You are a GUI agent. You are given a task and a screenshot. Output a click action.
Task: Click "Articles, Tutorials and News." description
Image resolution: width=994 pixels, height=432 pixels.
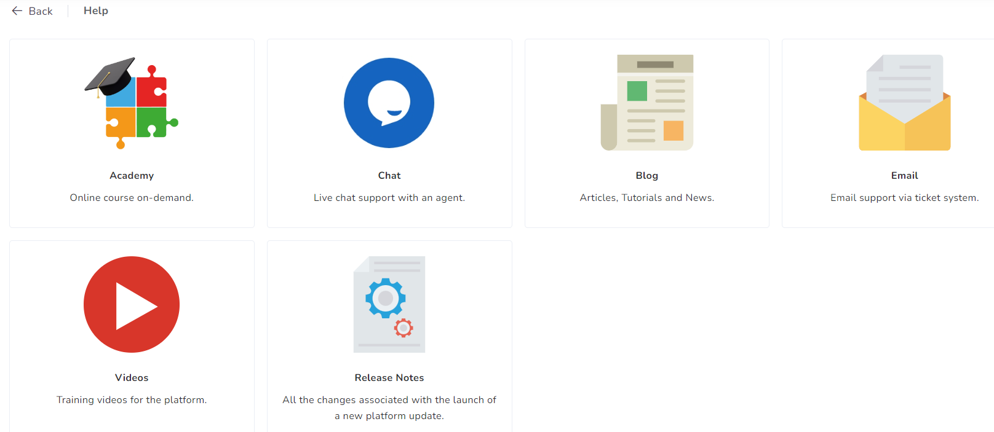[x=647, y=198]
